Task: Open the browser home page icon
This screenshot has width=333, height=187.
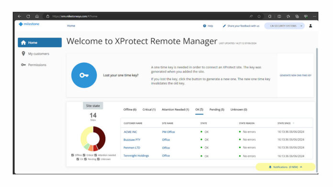Action: [x=37, y=16]
